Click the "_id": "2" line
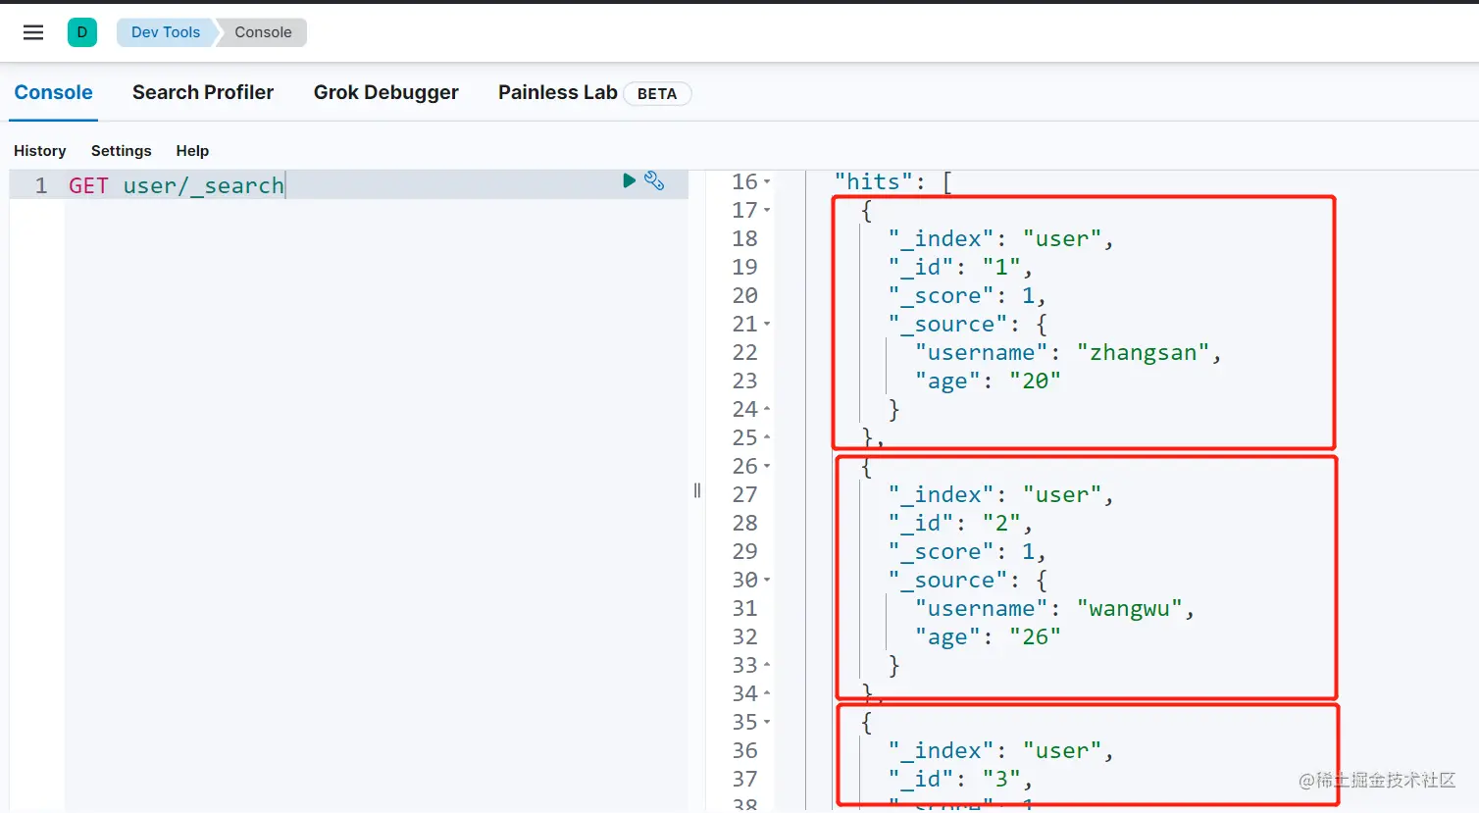The width and height of the screenshot is (1479, 813). (960, 524)
